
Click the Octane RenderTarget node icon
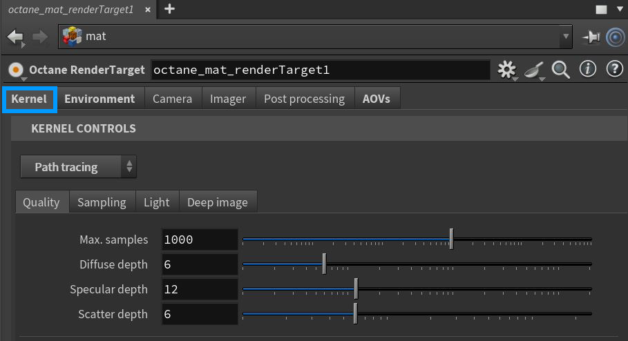(16, 70)
